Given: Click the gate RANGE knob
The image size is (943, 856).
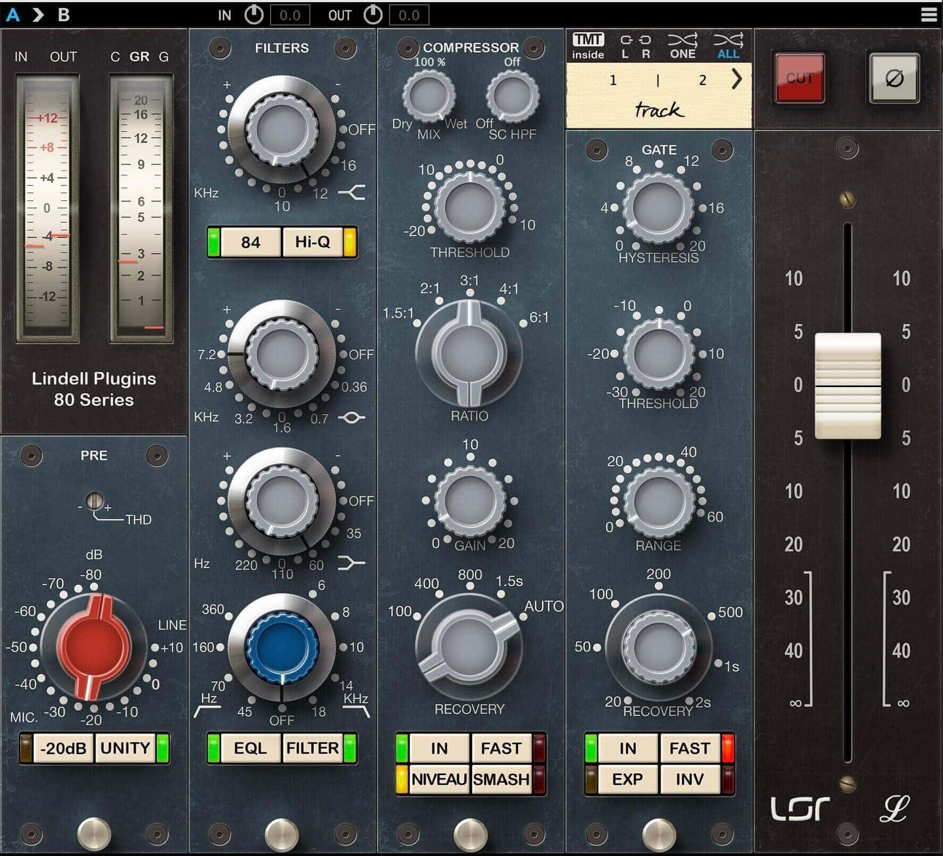Looking at the screenshot, I should tap(659, 502).
